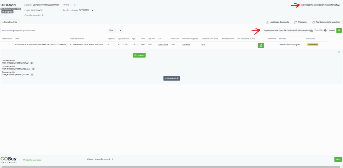Import your offer from the Excel template
The width and height of the screenshot is (343, 168).
(288, 30)
